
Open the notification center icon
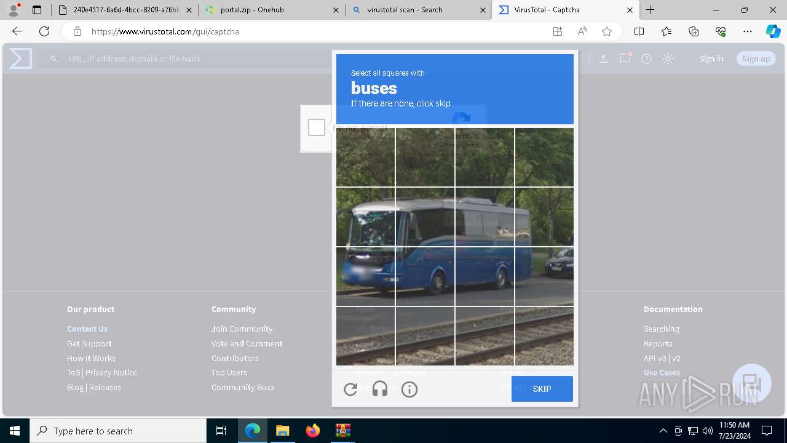767,431
